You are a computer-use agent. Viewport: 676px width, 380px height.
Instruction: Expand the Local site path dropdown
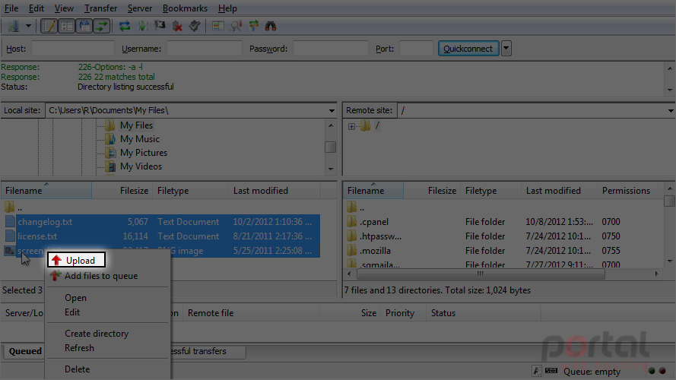coord(332,111)
